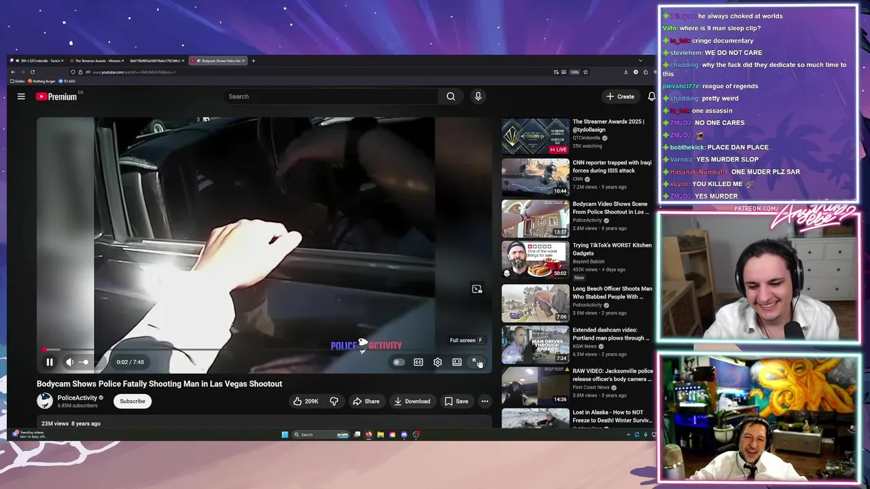Mute the video with the speaker icon
This screenshot has height=489, width=870.
tap(69, 362)
